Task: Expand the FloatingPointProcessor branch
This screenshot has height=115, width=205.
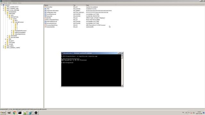Action: [12, 31]
